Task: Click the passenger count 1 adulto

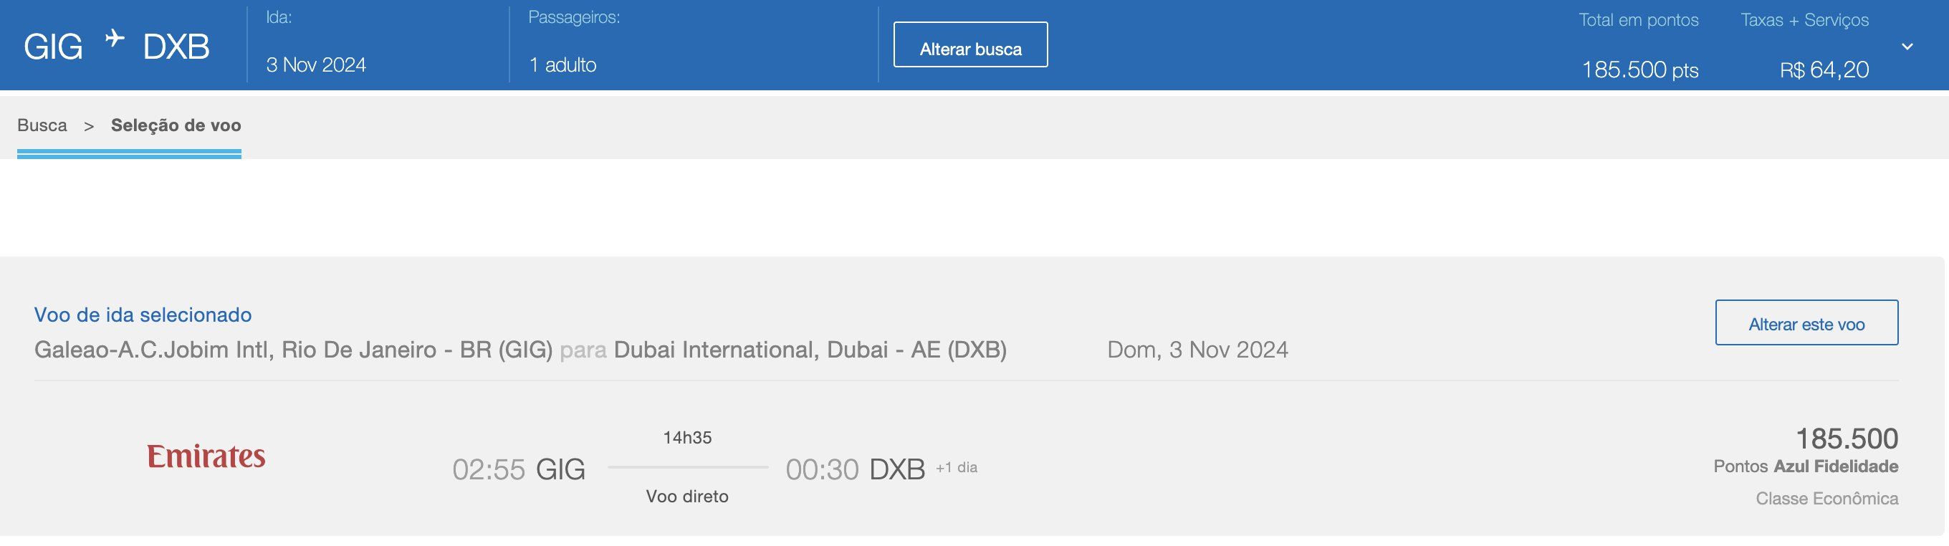Action: [562, 65]
